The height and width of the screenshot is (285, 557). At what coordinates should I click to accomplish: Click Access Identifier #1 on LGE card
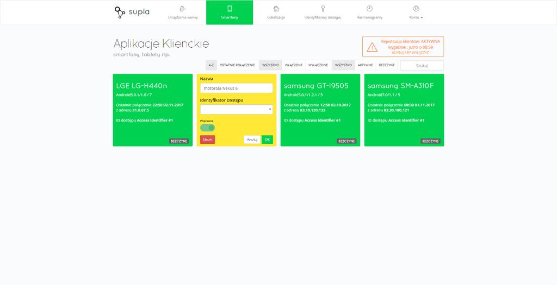155,121
